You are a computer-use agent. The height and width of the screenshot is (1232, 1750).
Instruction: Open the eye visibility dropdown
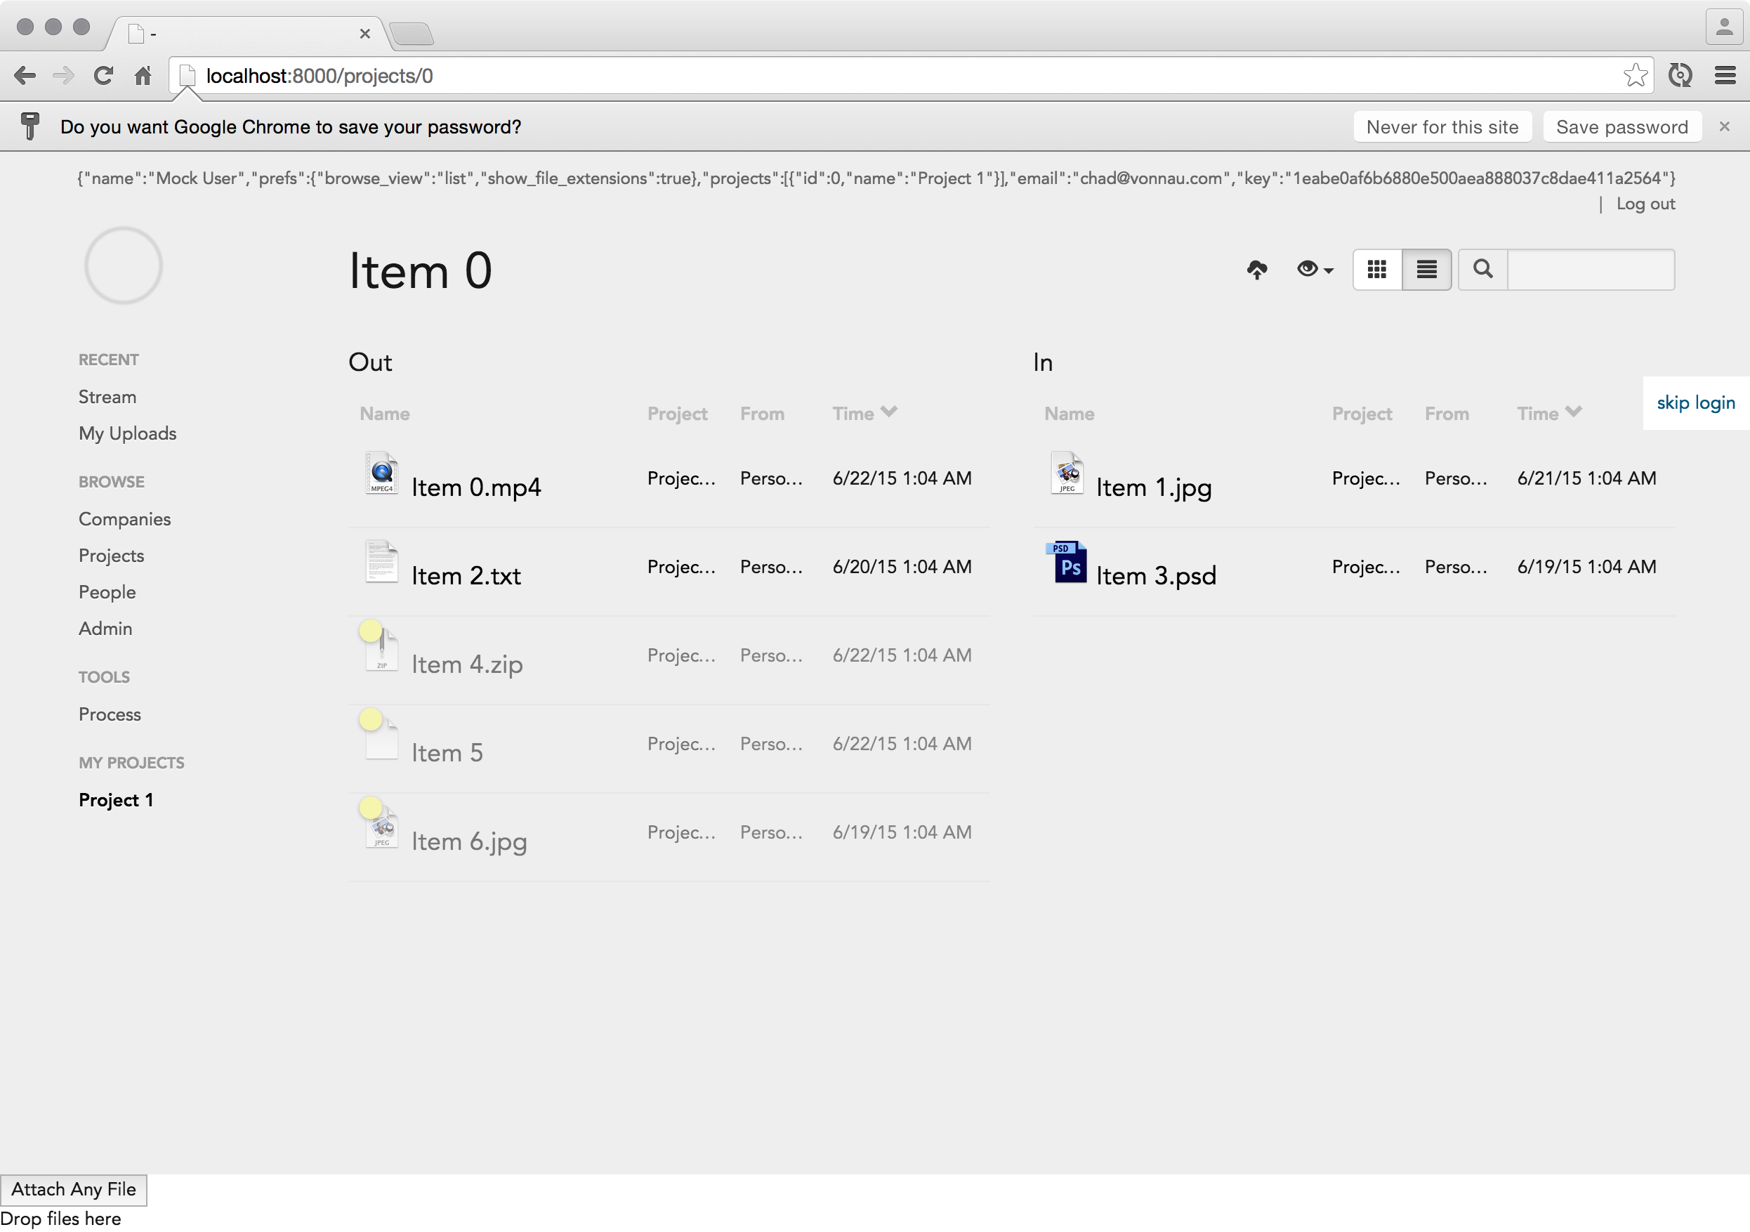click(x=1314, y=269)
